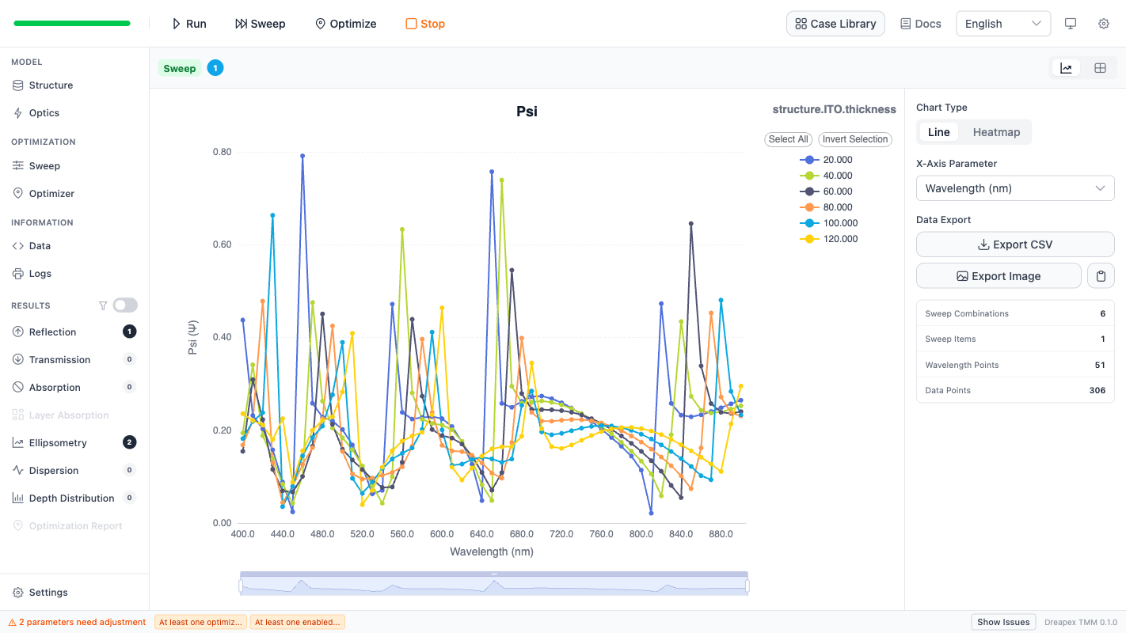Open the X-Axis Parameter Wavelength dropdown

pos(1014,188)
